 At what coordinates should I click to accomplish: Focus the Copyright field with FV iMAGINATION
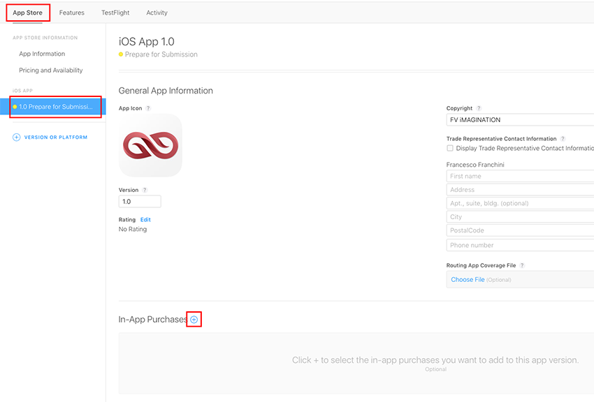pos(520,120)
